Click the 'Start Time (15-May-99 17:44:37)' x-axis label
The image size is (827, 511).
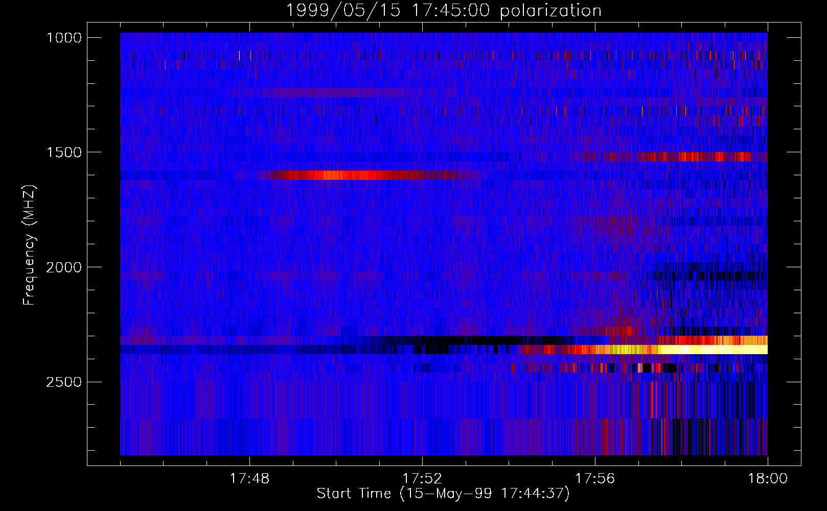coord(443,493)
